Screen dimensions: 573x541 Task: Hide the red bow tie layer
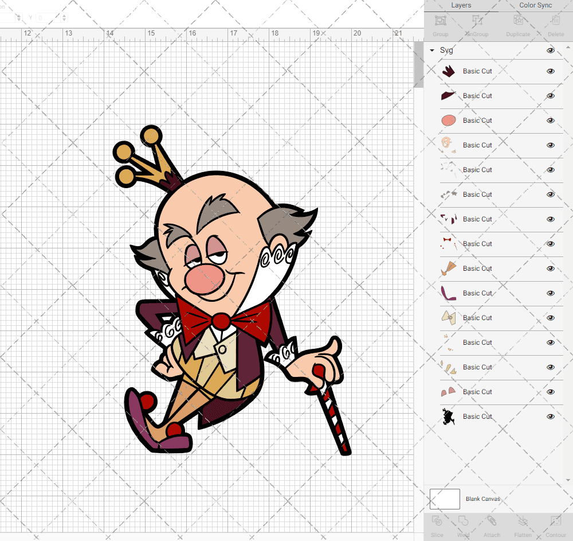pos(550,244)
